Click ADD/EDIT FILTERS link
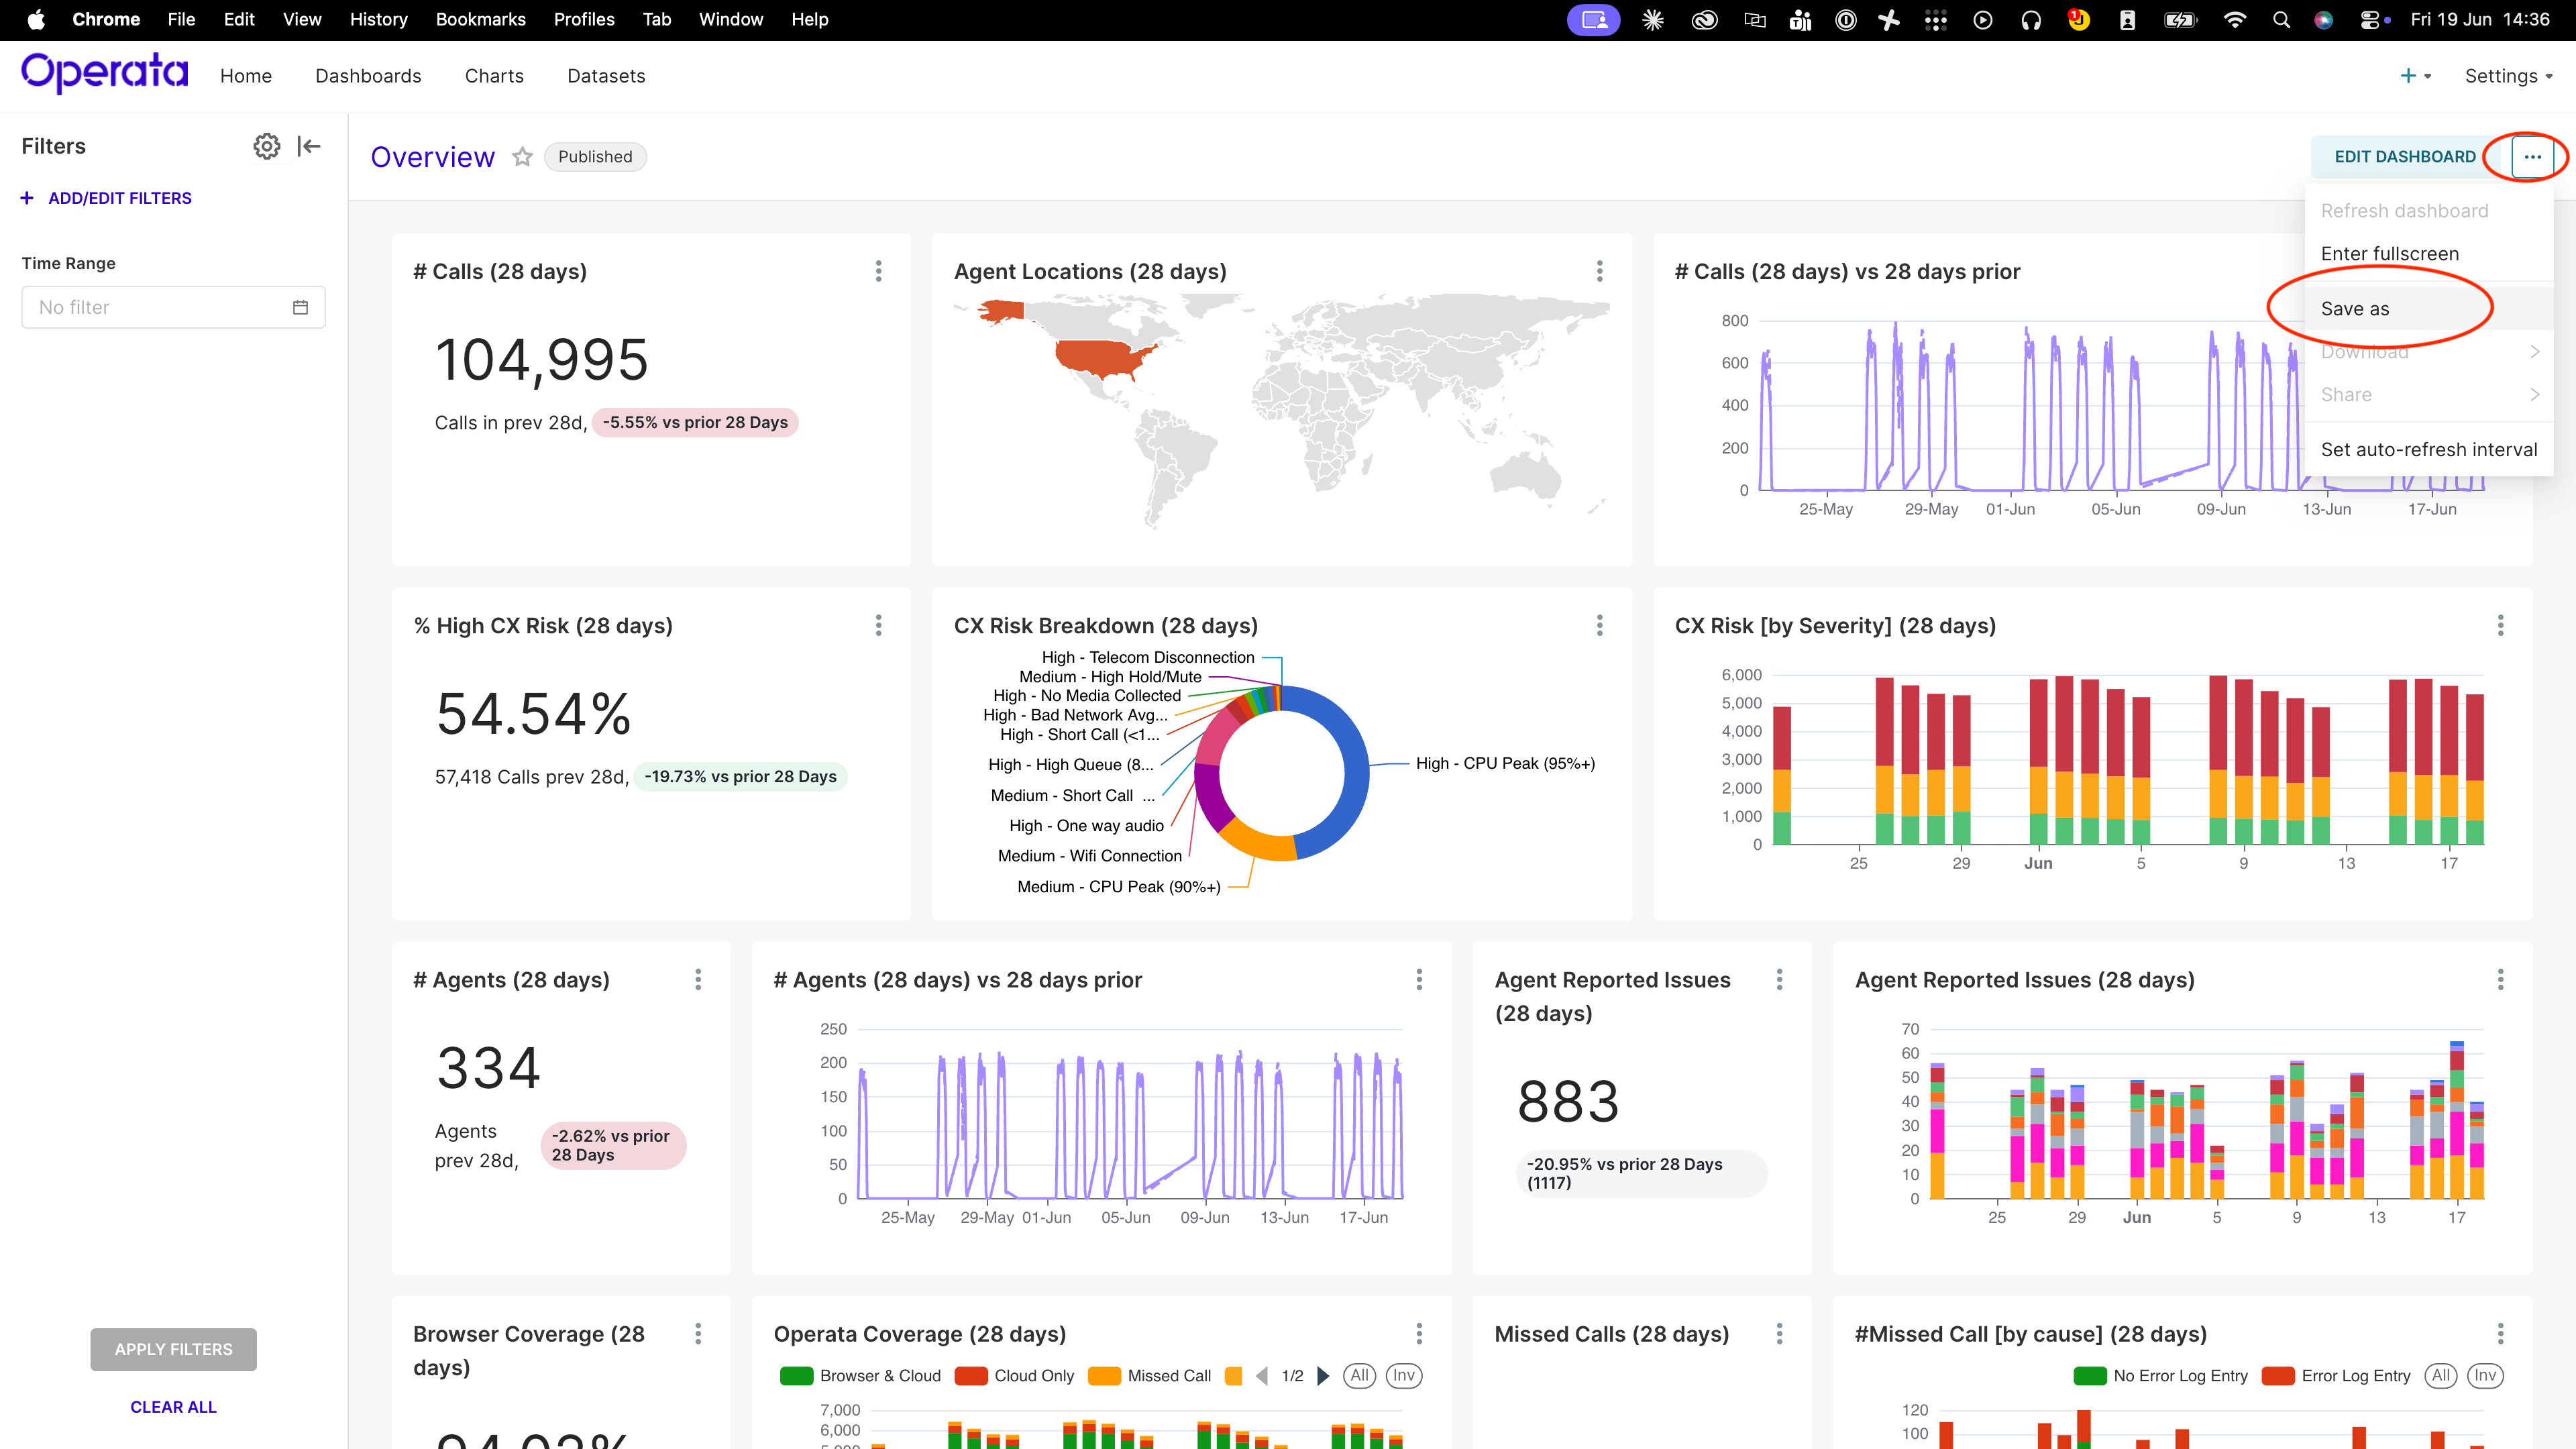Viewport: 2576px width, 1449px height. (x=106, y=198)
